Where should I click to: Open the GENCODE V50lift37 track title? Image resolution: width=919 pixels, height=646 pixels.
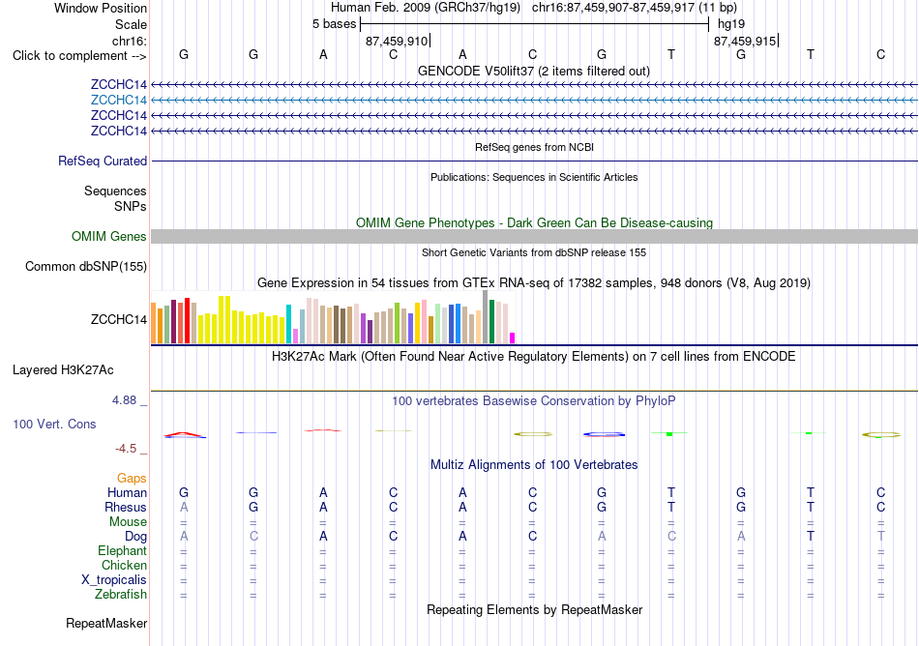[x=533, y=71]
